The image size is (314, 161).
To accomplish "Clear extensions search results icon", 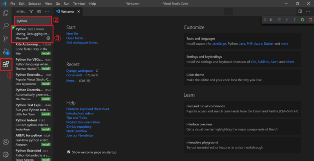I will click(39, 12).
